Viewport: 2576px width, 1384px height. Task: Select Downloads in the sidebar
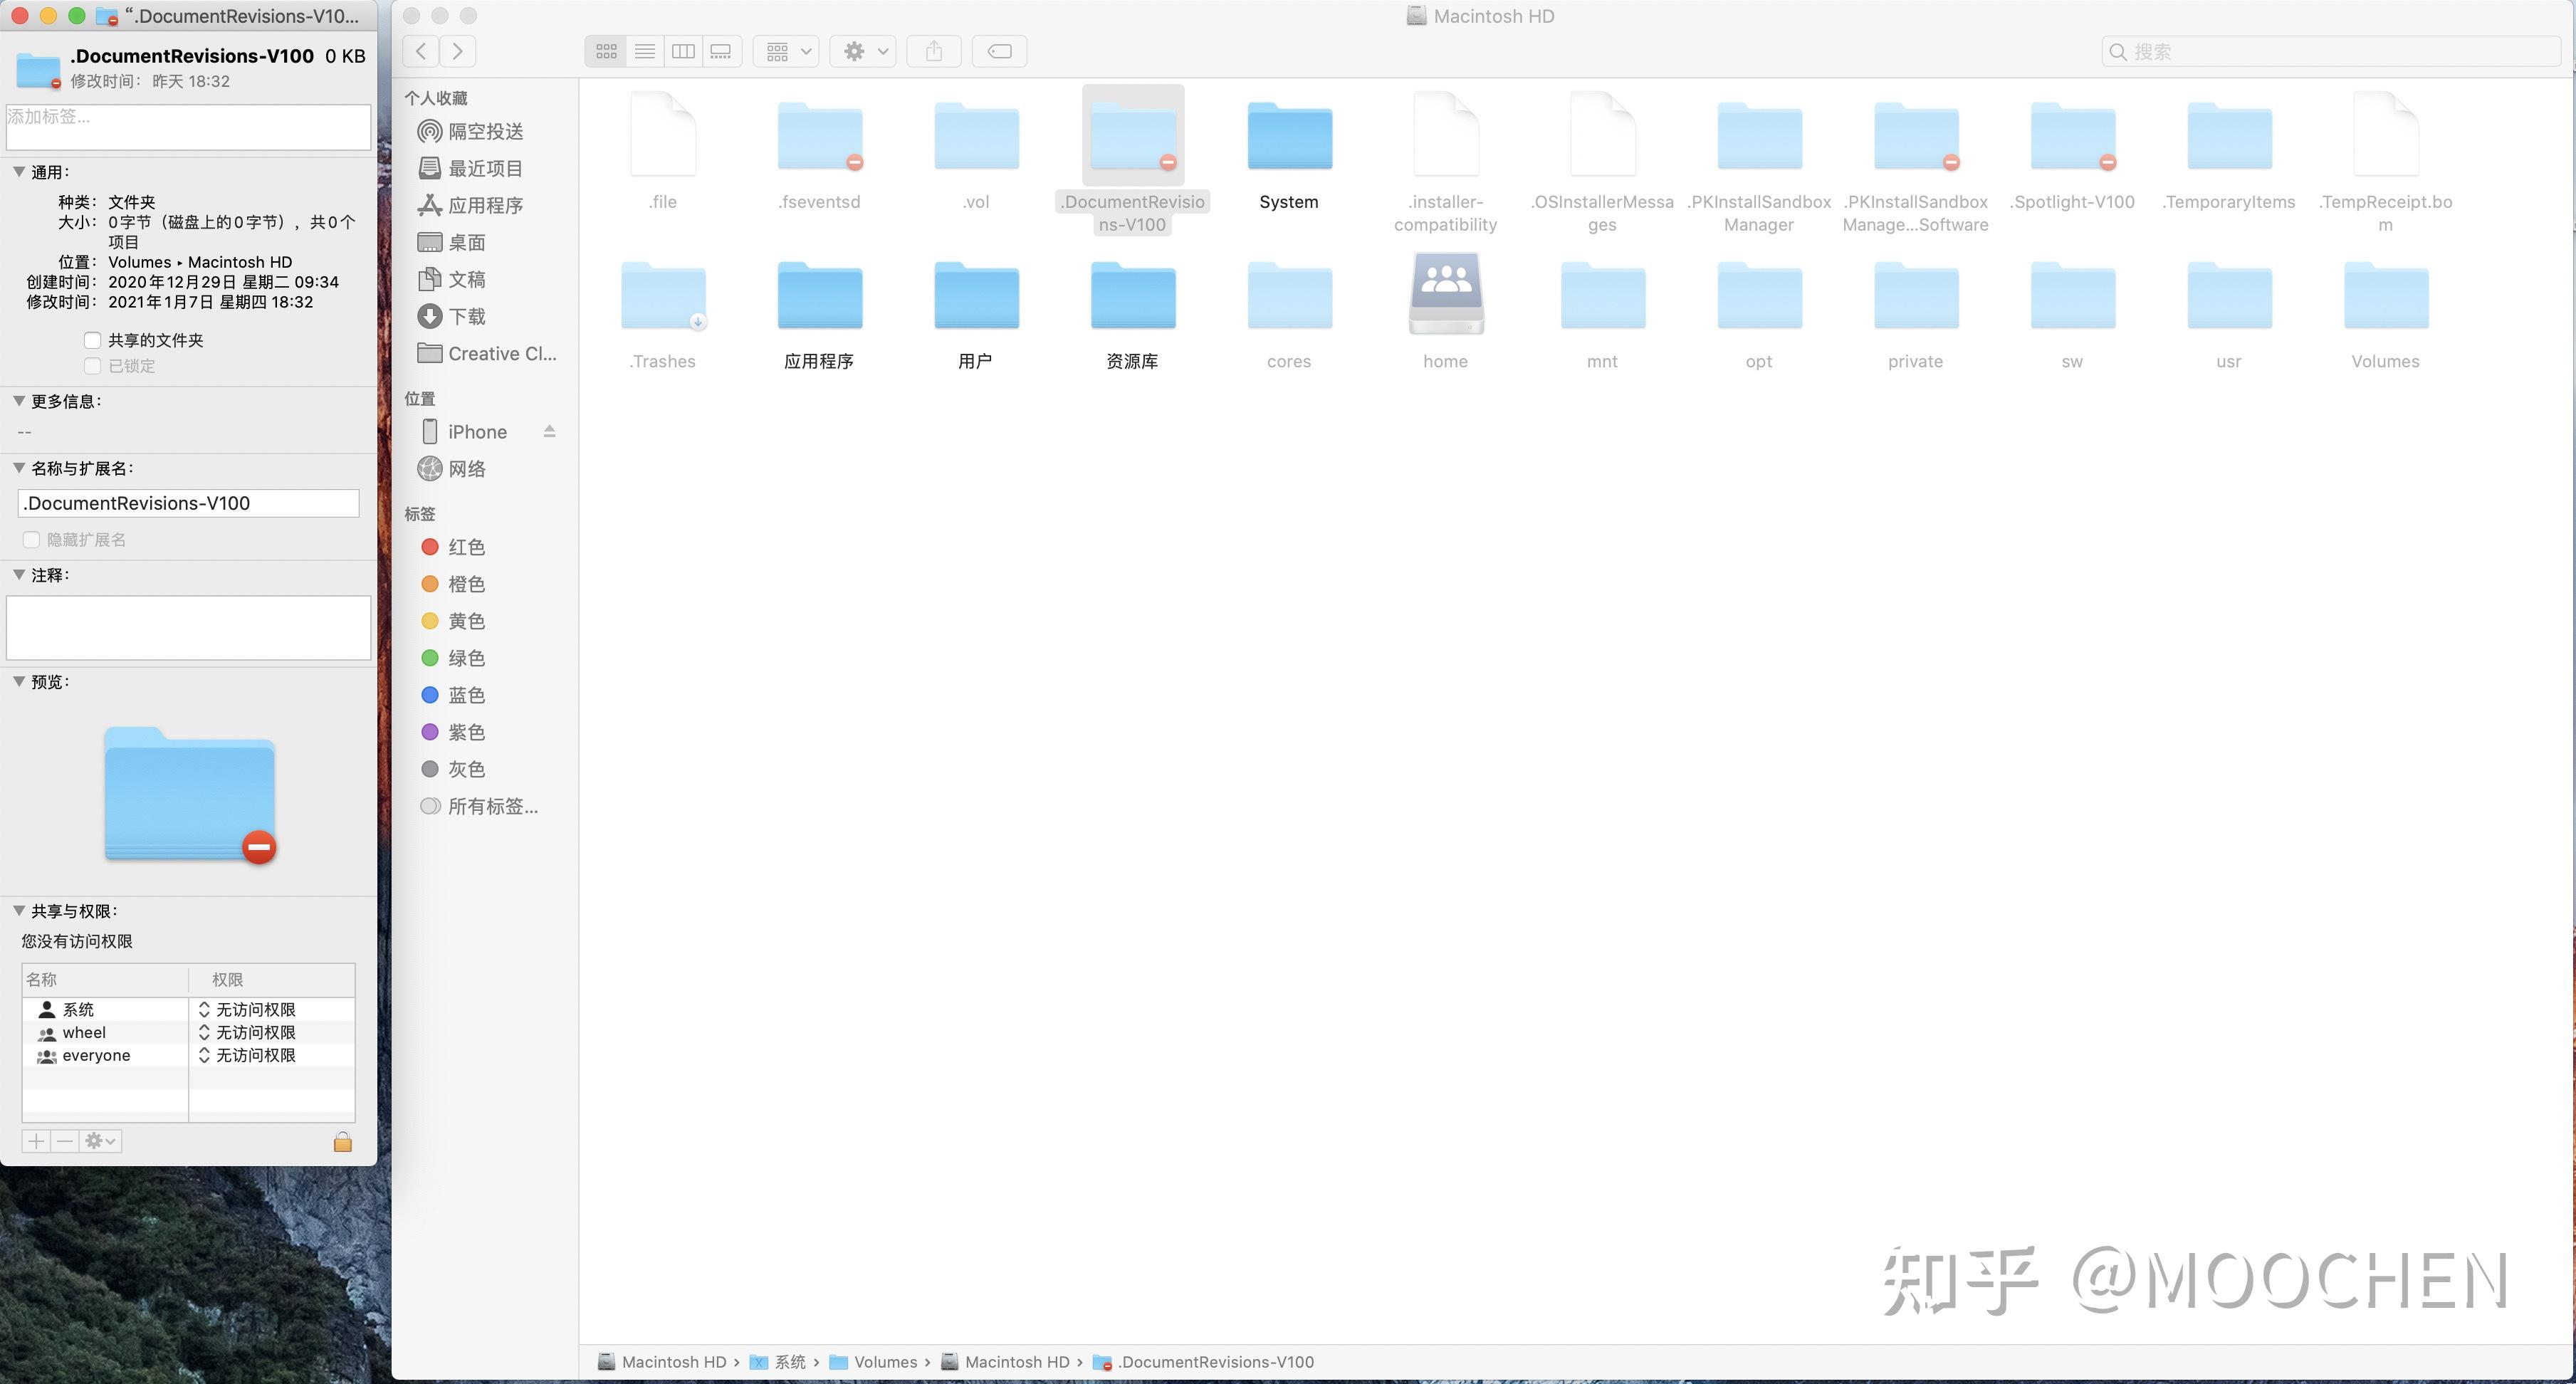(x=466, y=316)
